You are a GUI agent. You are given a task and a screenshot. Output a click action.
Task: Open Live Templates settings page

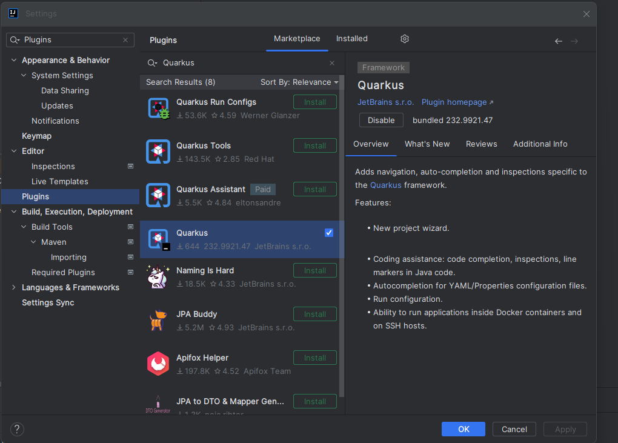click(60, 181)
